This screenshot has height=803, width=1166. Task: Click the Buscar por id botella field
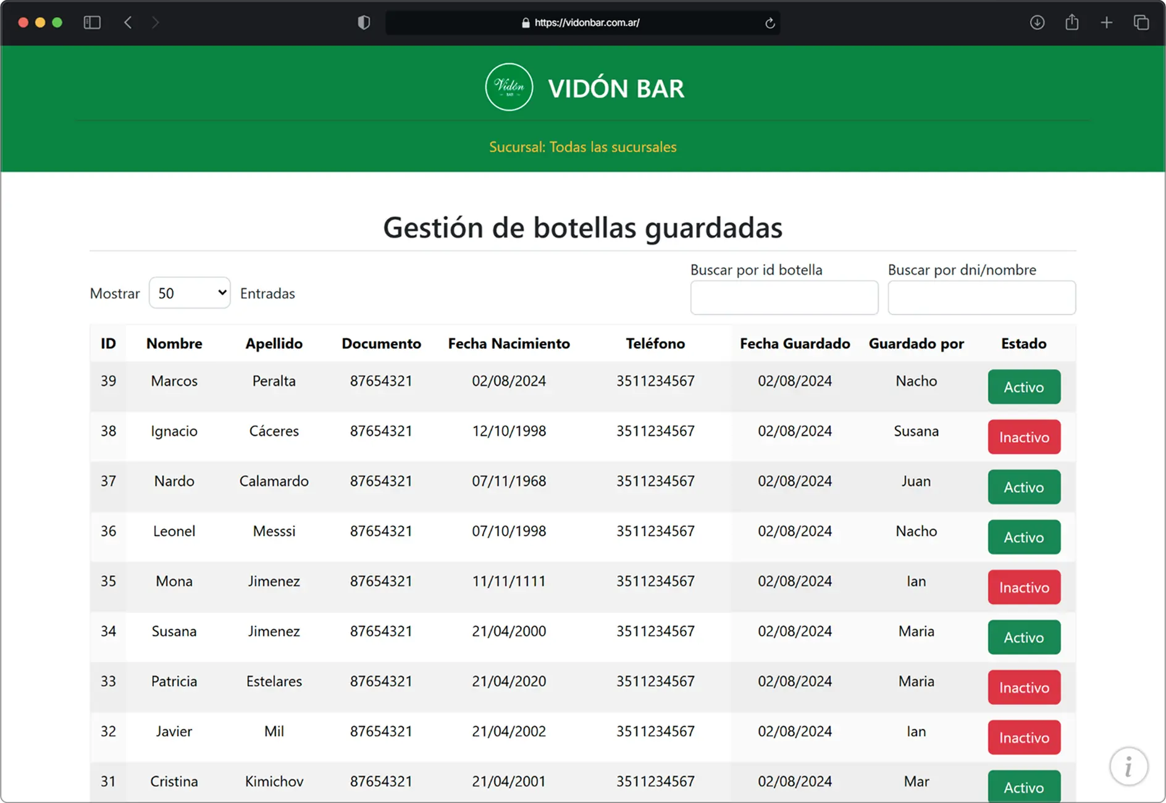784,297
